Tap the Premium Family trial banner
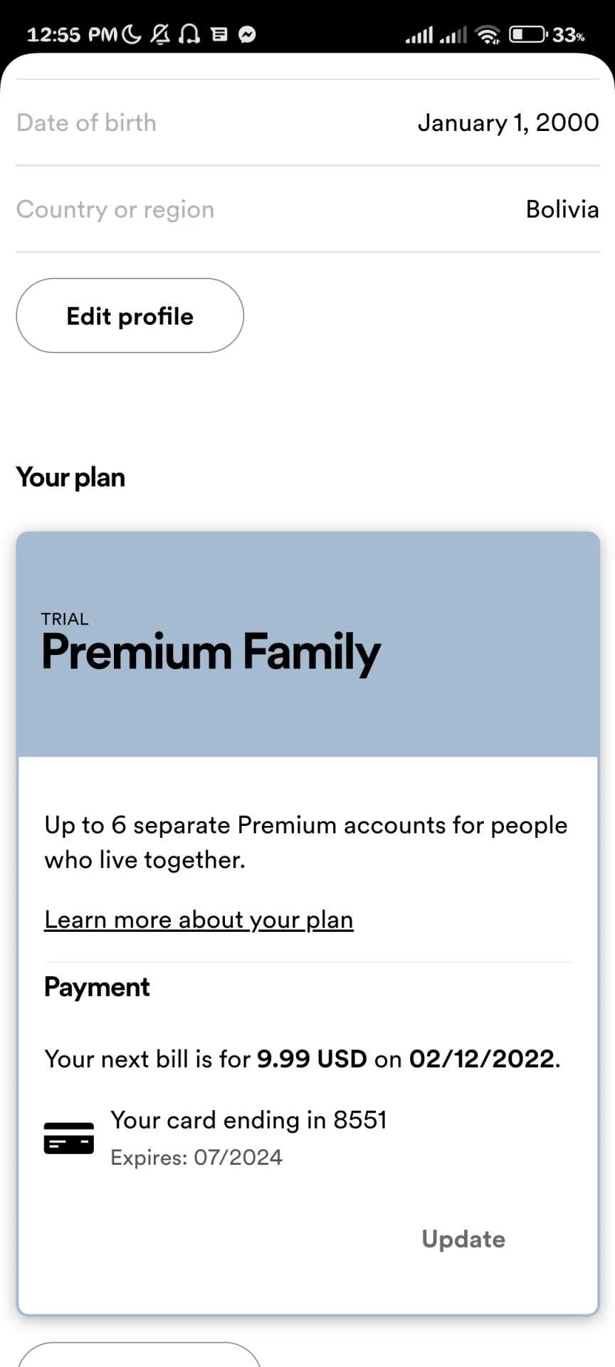The image size is (615, 1367). [307, 644]
